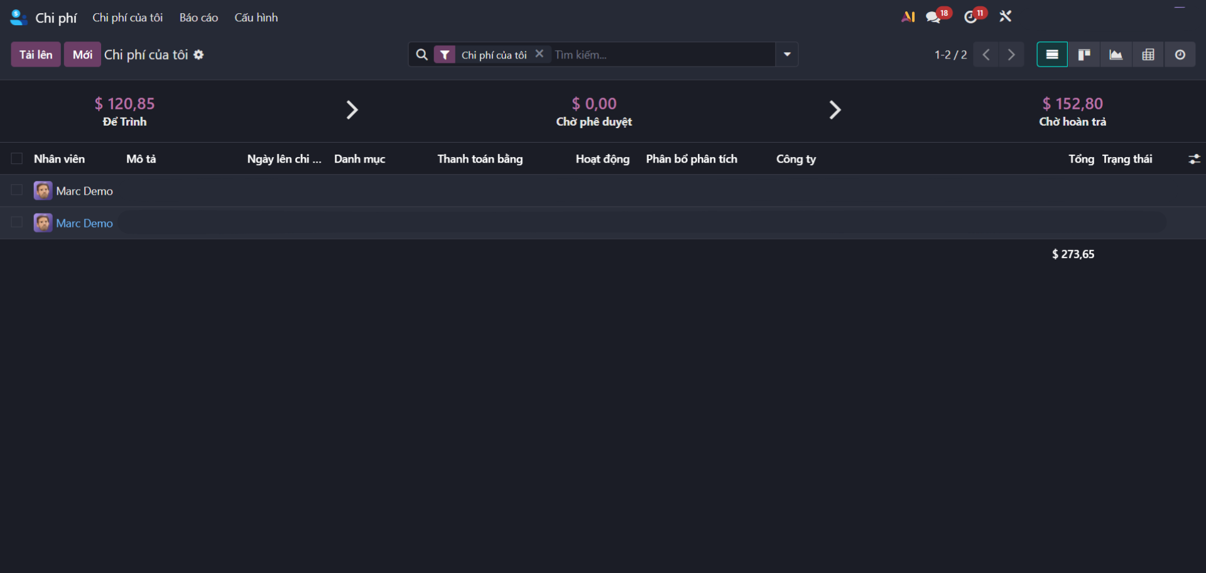Click the Tải lên button
This screenshot has height=573, width=1206.
pos(36,55)
